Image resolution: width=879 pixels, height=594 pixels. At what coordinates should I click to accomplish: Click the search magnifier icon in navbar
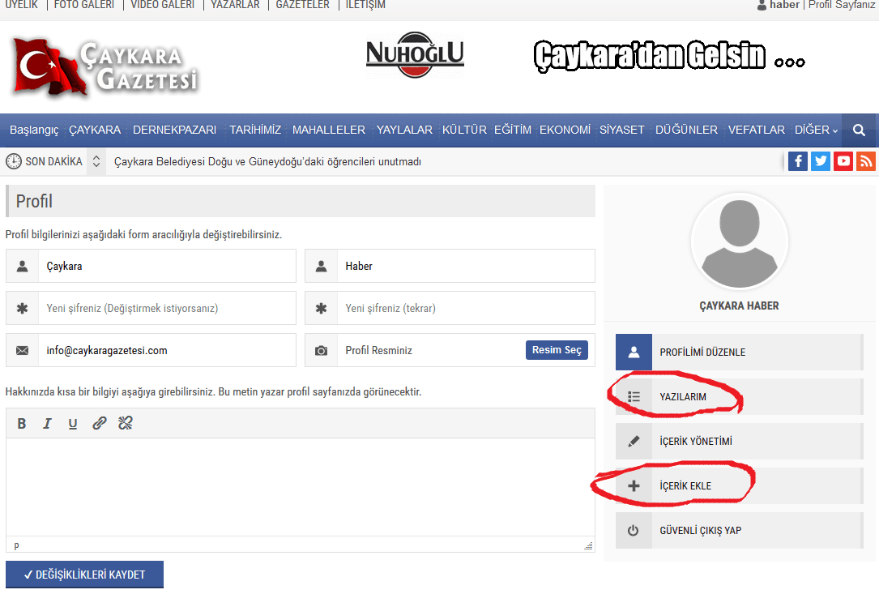tap(859, 130)
